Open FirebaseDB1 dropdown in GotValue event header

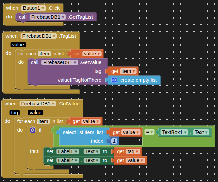(x=53, y=104)
